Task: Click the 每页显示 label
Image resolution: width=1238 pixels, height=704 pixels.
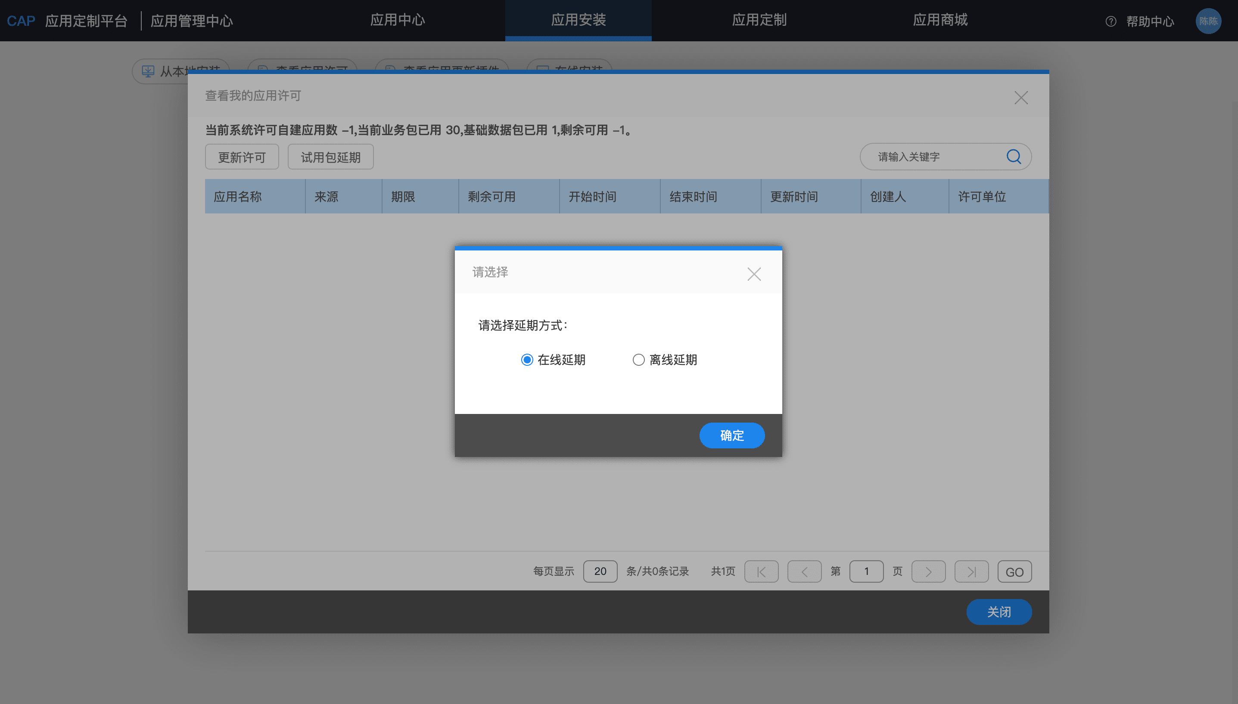Action: click(x=554, y=571)
